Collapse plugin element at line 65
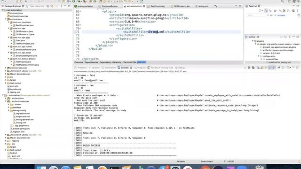This screenshot has width=301, height=169. click(x=80, y=11)
